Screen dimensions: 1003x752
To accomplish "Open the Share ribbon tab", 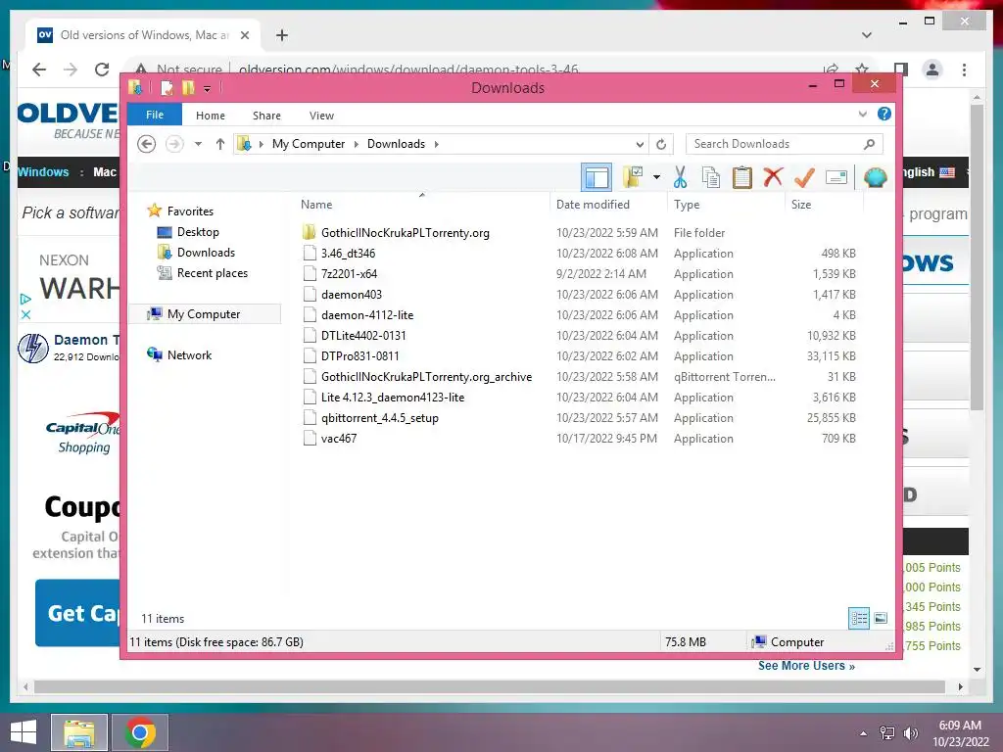I will tap(266, 116).
